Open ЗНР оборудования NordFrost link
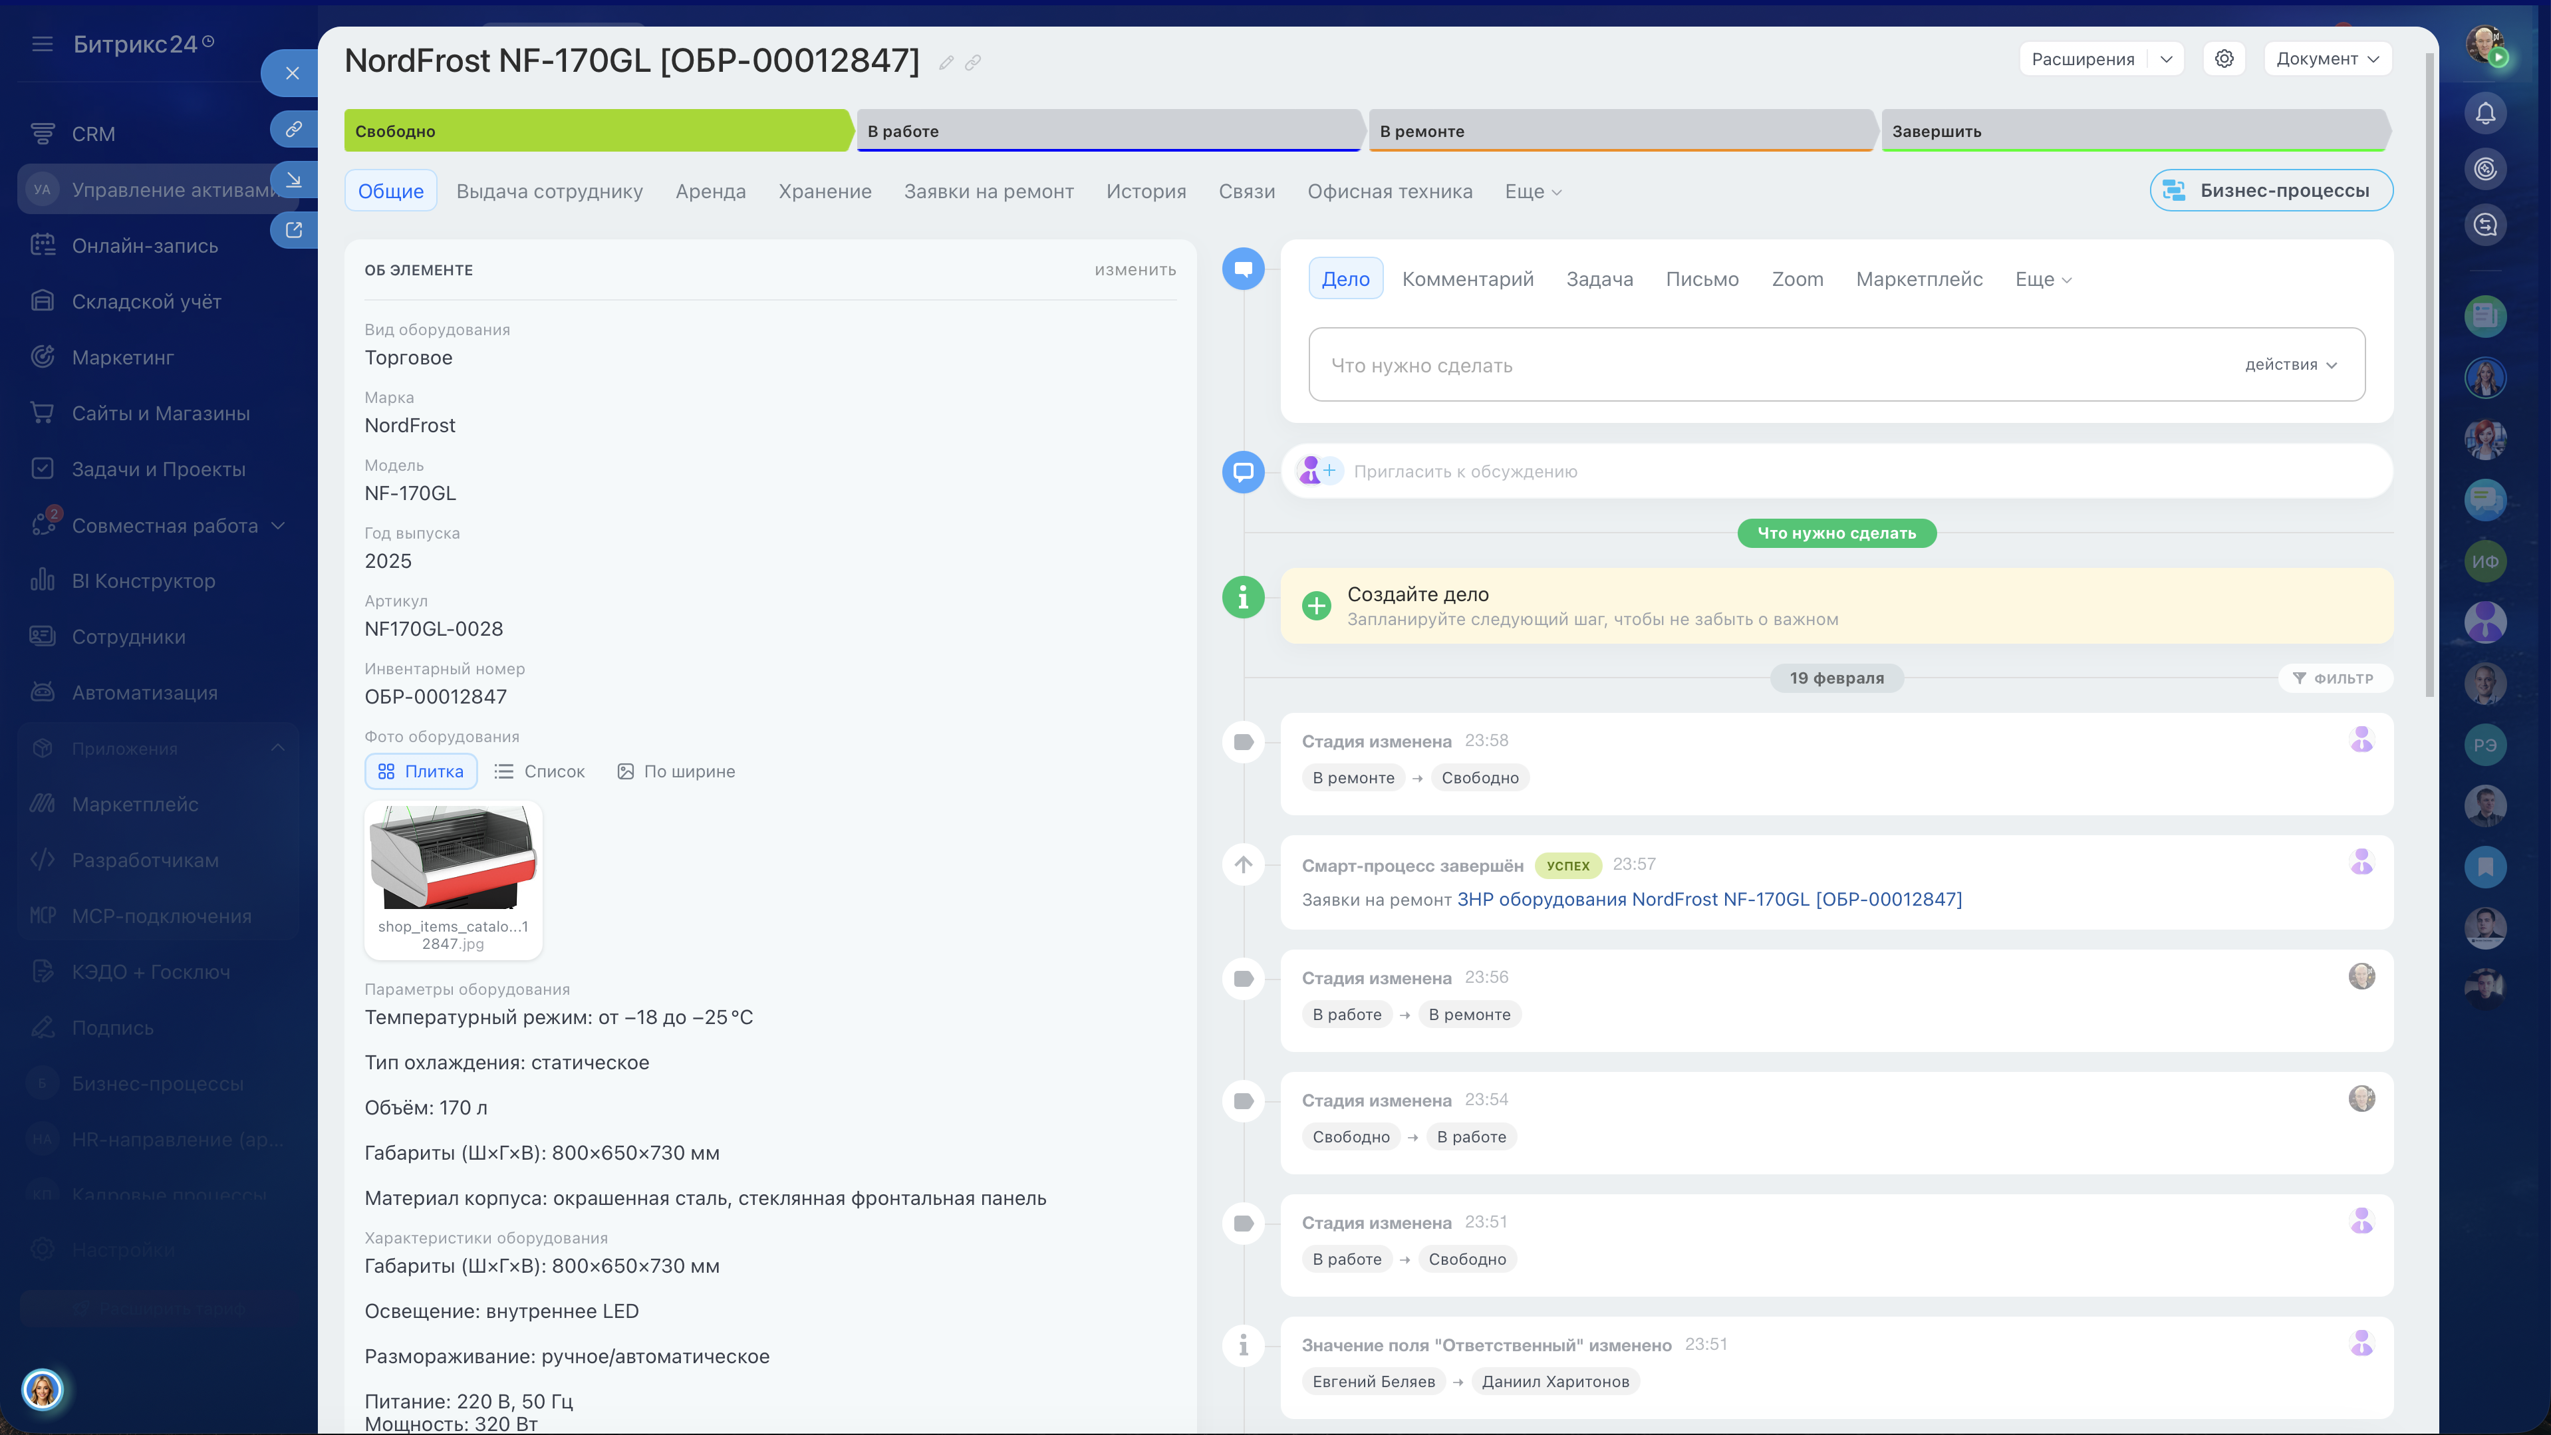This screenshot has width=2551, height=1435. 1709,899
